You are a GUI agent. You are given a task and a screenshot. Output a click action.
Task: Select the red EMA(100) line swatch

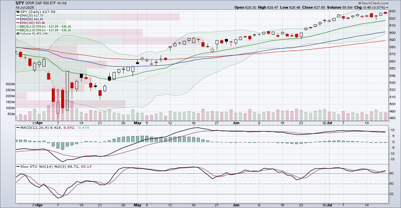point(18,23)
